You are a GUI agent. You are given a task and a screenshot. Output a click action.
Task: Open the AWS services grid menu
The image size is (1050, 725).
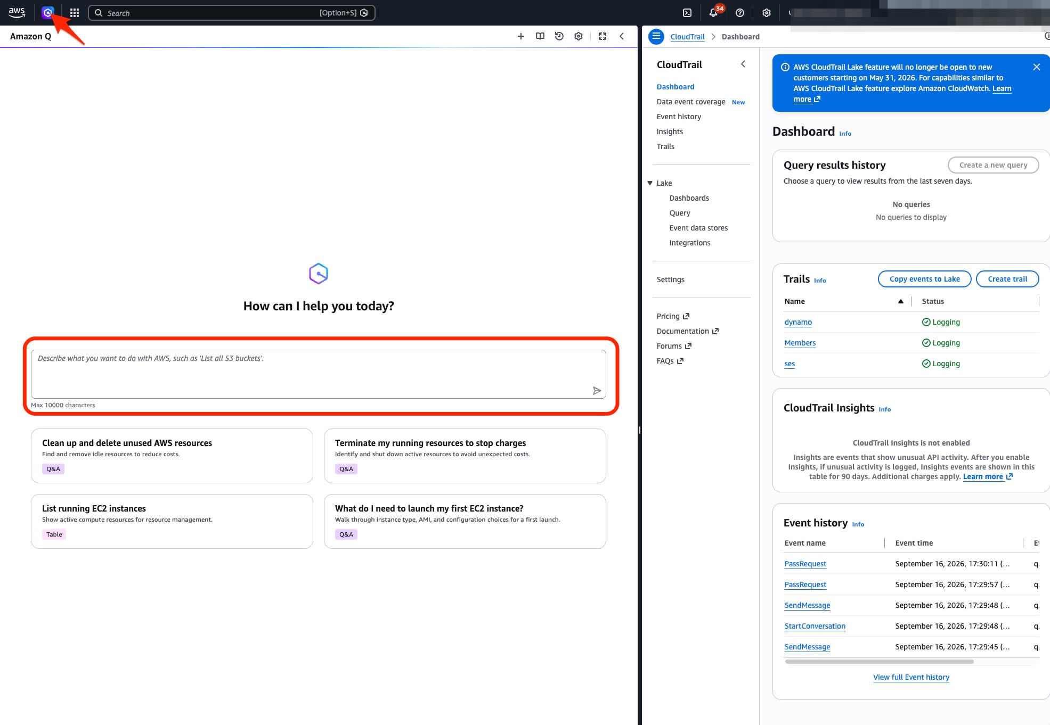pos(75,13)
